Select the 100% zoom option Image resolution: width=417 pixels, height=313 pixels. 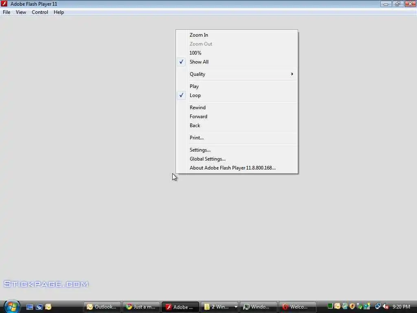click(237, 53)
